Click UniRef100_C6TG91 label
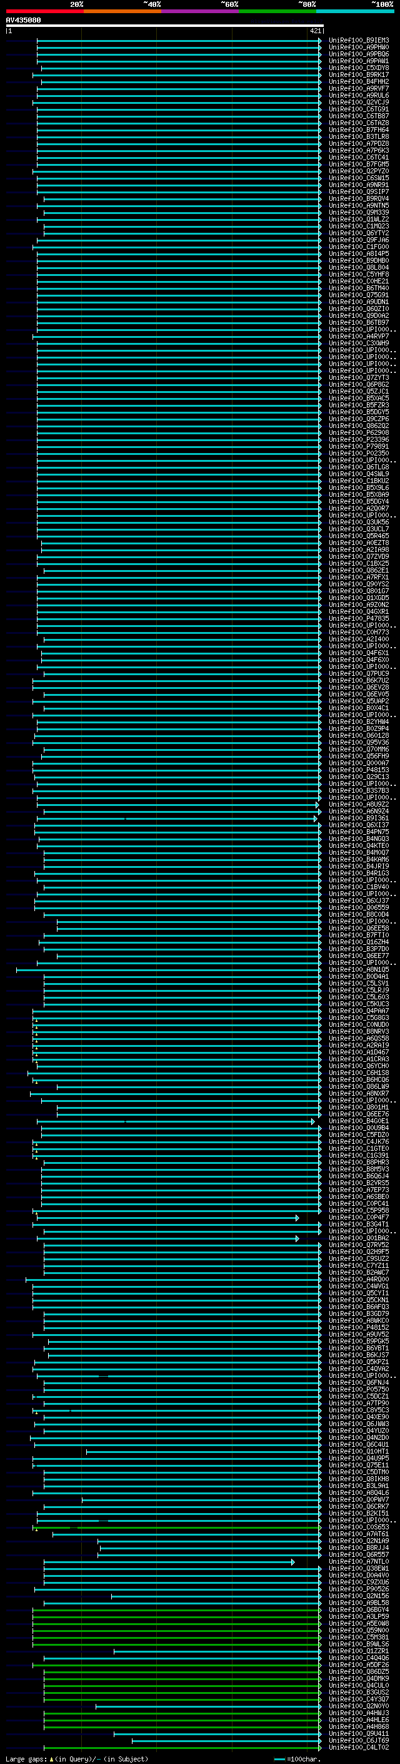 359,109
